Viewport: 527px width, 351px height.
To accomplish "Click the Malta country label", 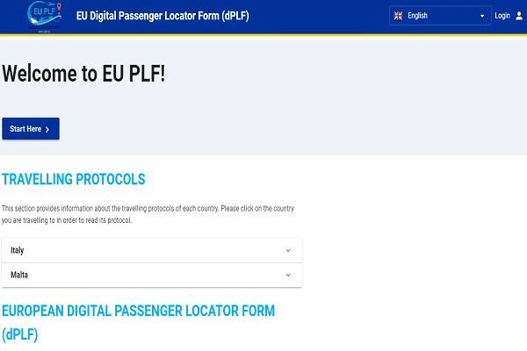I will coord(19,275).
